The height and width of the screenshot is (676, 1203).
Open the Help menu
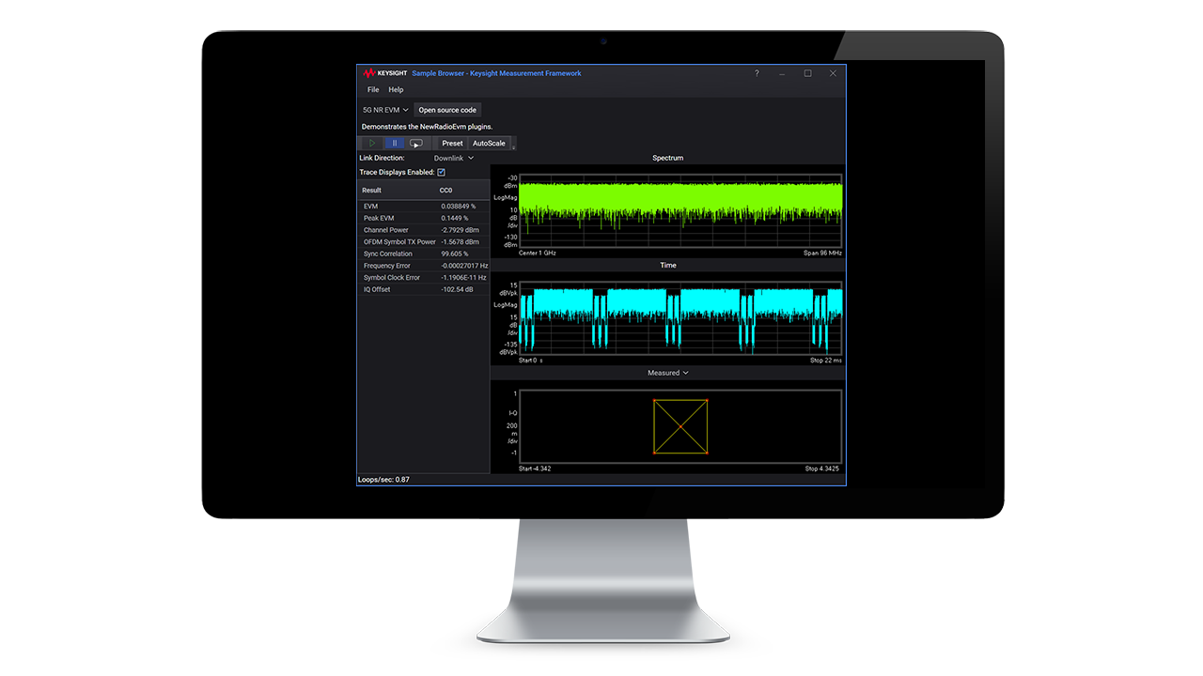(x=396, y=89)
